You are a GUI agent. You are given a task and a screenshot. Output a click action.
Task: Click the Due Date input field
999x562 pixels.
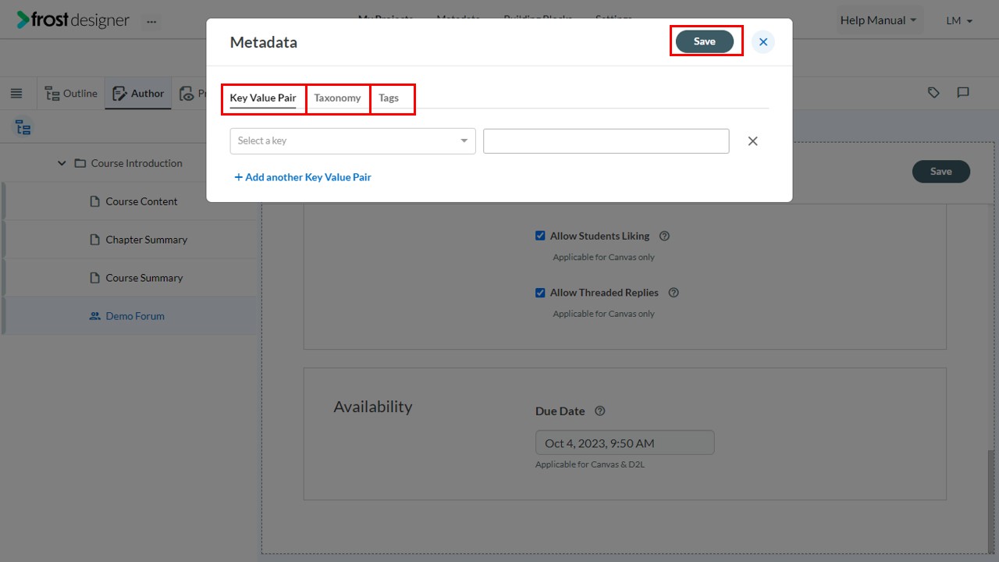(x=624, y=443)
